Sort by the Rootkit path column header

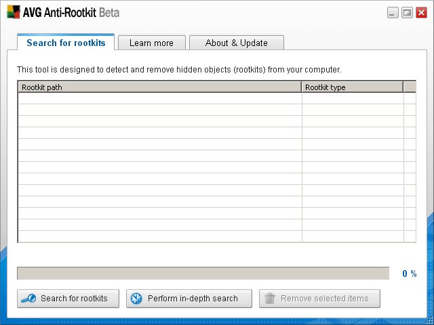click(x=160, y=87)
